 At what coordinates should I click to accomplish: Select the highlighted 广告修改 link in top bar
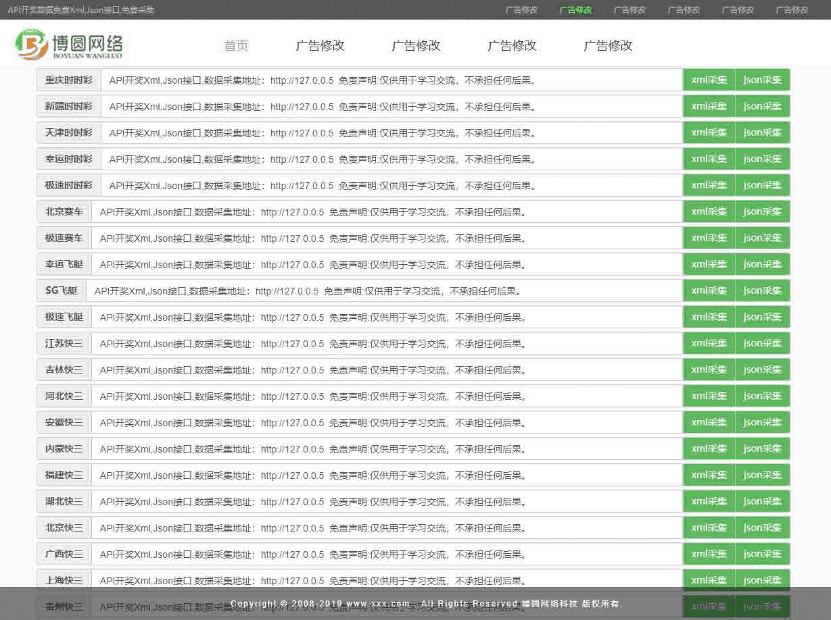coord(575,9)
